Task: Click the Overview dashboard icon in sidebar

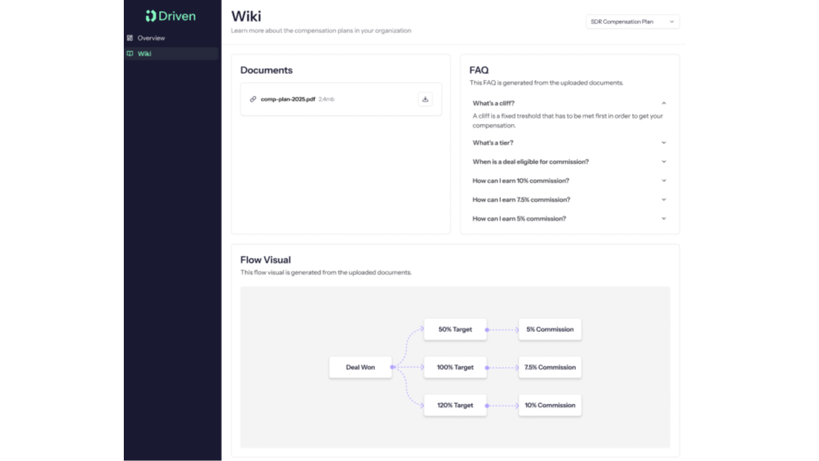Action: click(130, 38)
